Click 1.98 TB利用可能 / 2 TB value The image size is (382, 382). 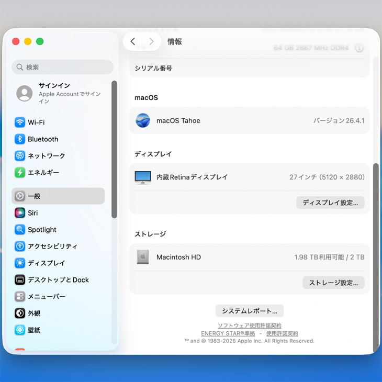329,257
